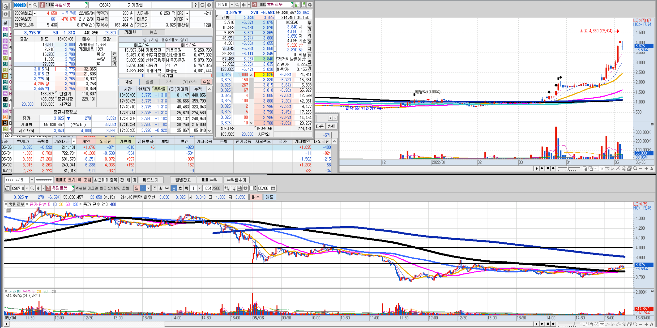The image size is (657, 328).
Task: Click first green layout icon in order book header
Action: tap(297, 5)
